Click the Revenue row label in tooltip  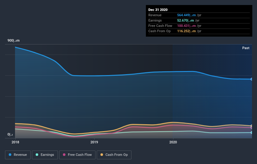coord(155,15)
